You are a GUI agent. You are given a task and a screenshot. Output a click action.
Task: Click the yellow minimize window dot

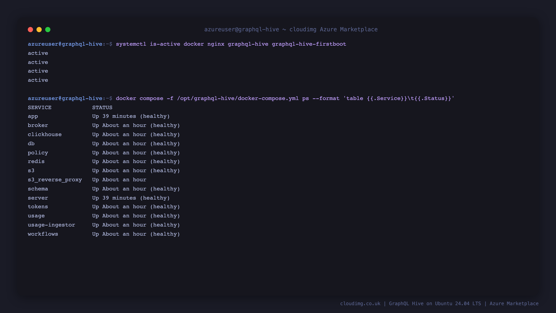[x=39, y=30]
